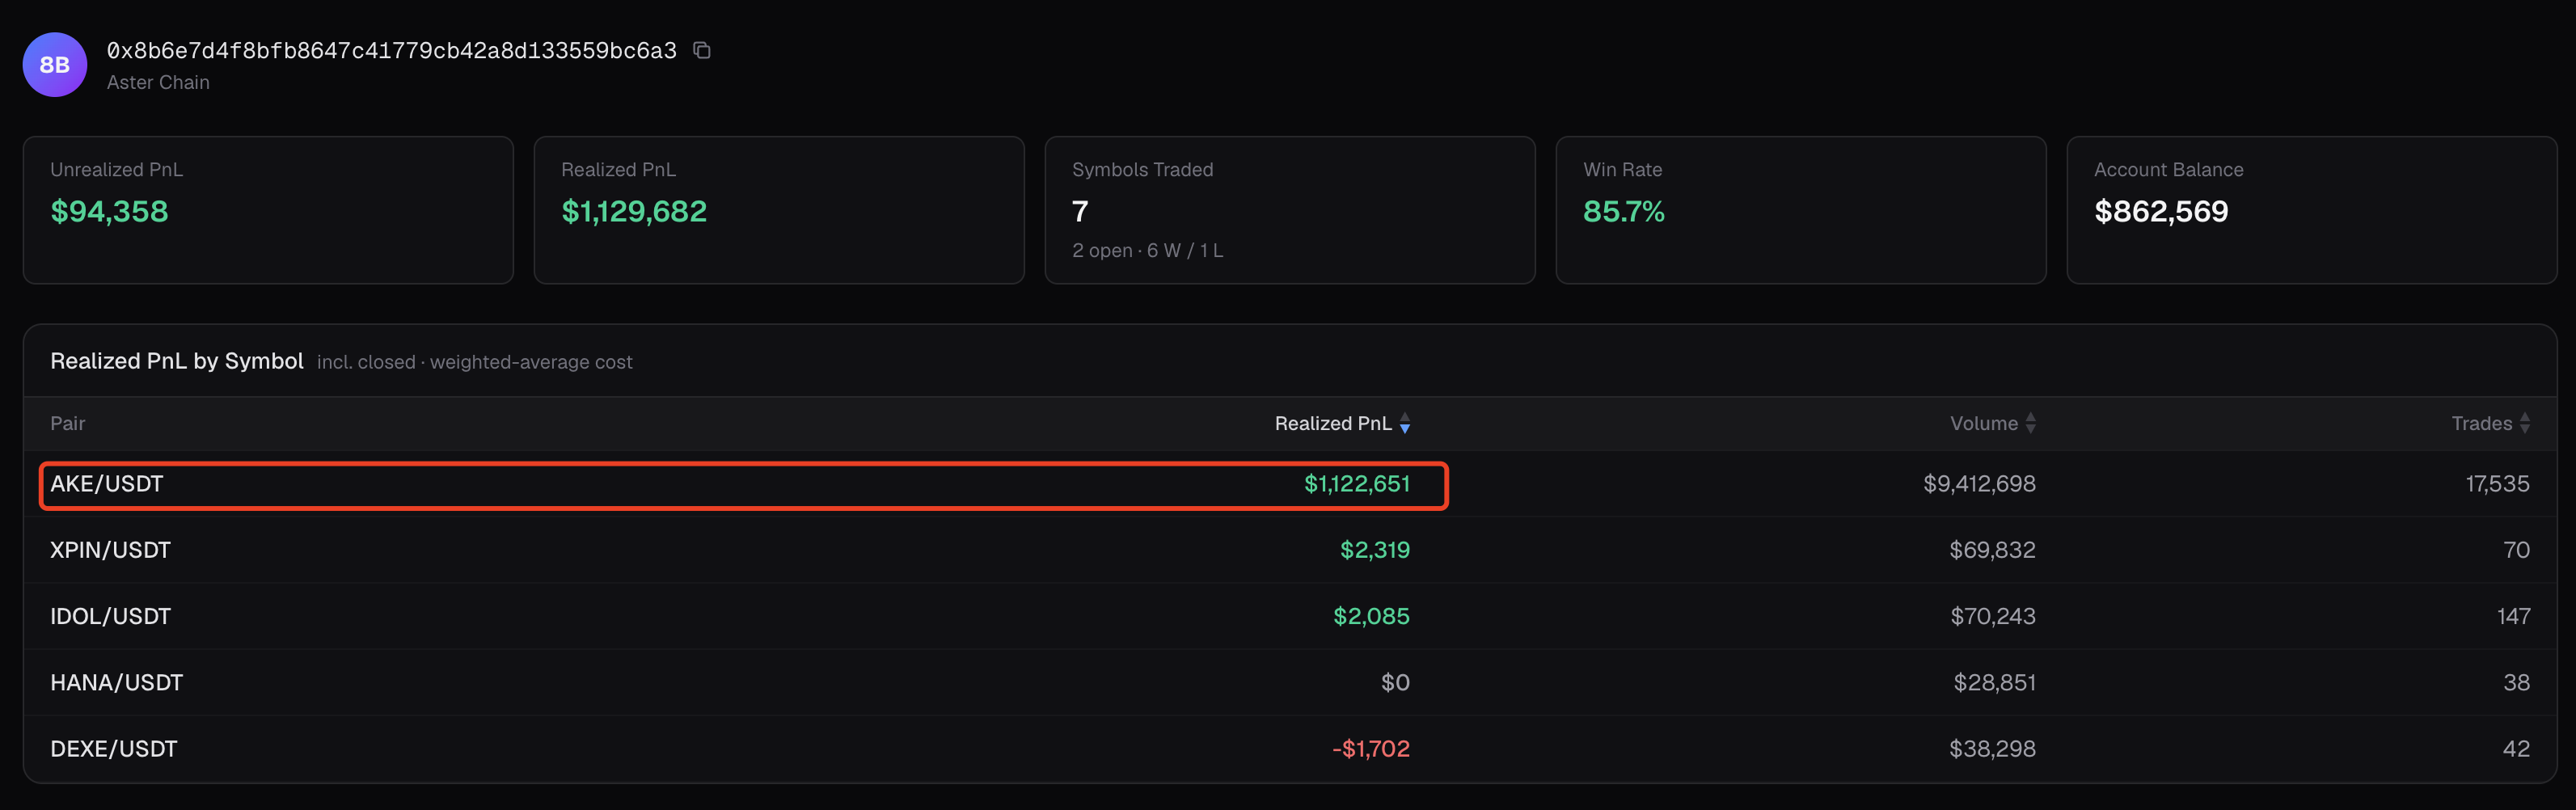Sort by Realized PnL arrows

(1405, 423)
